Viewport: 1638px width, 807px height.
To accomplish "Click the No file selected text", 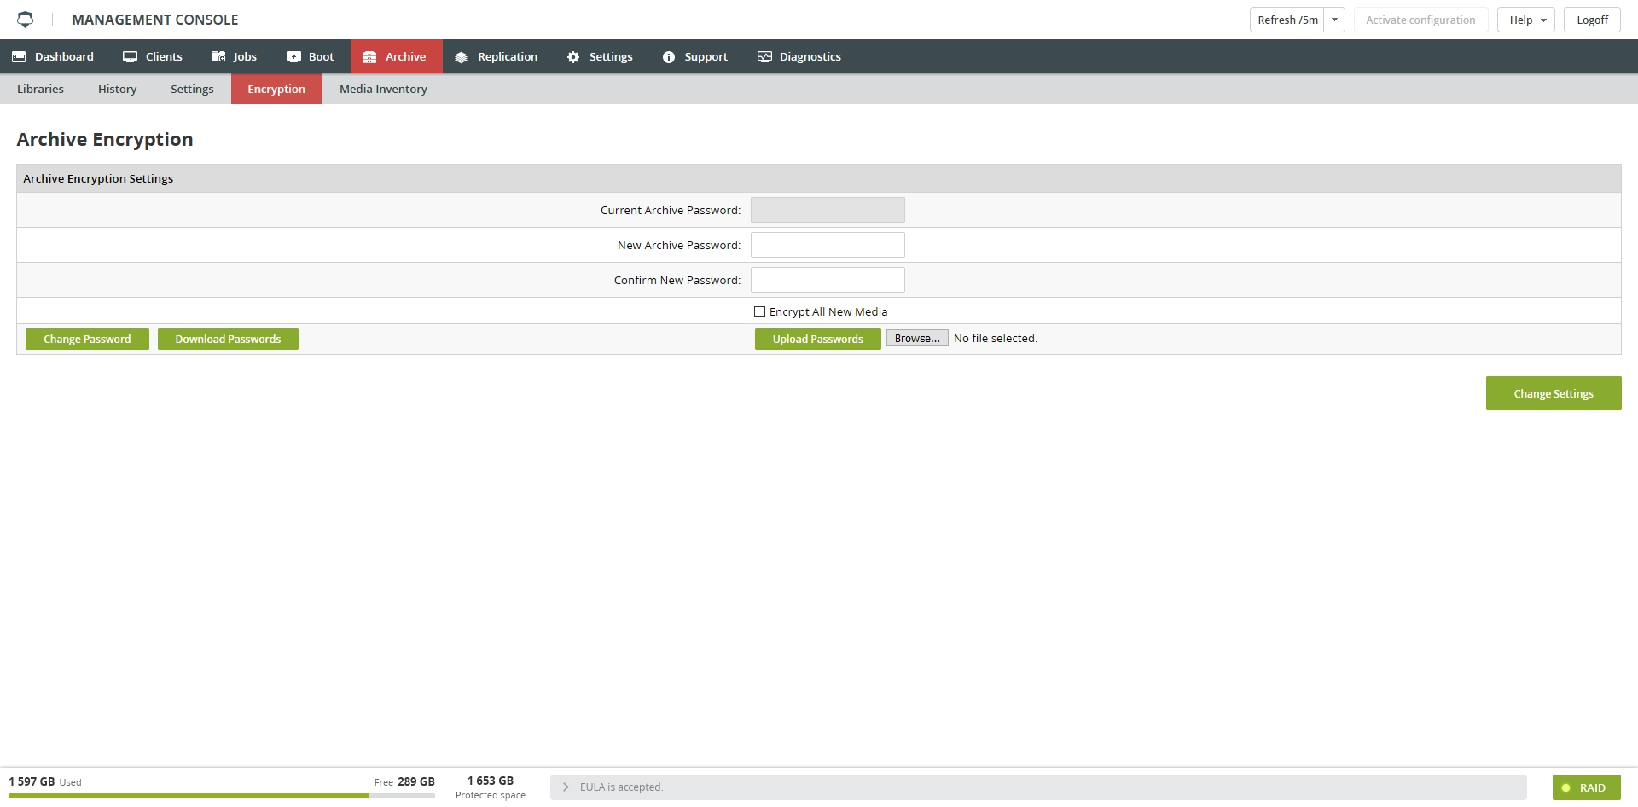I will [996, 338].
